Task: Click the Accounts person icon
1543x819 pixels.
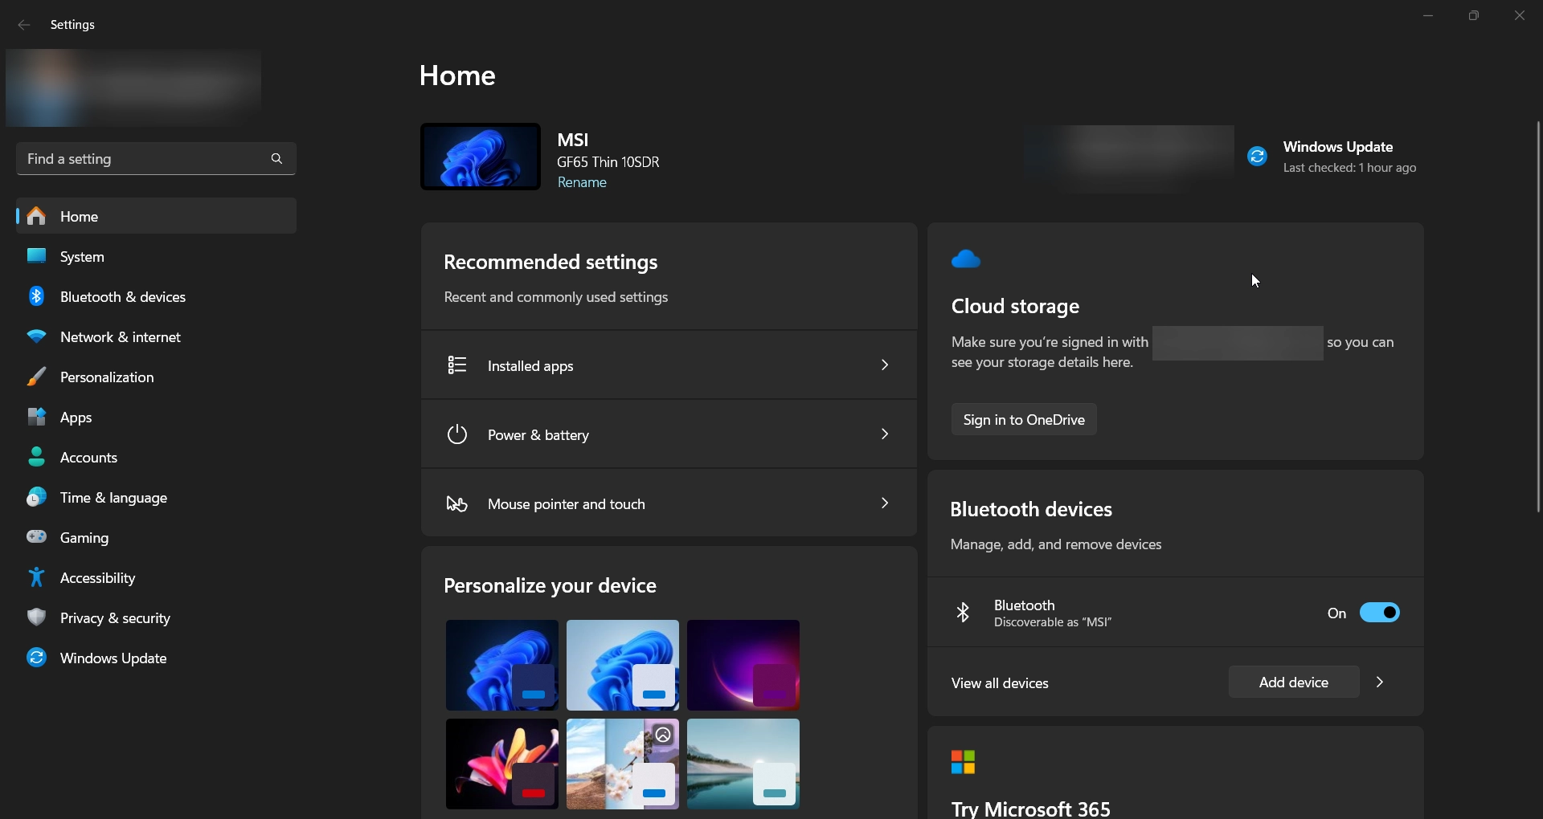Action: tap(36, 457)
